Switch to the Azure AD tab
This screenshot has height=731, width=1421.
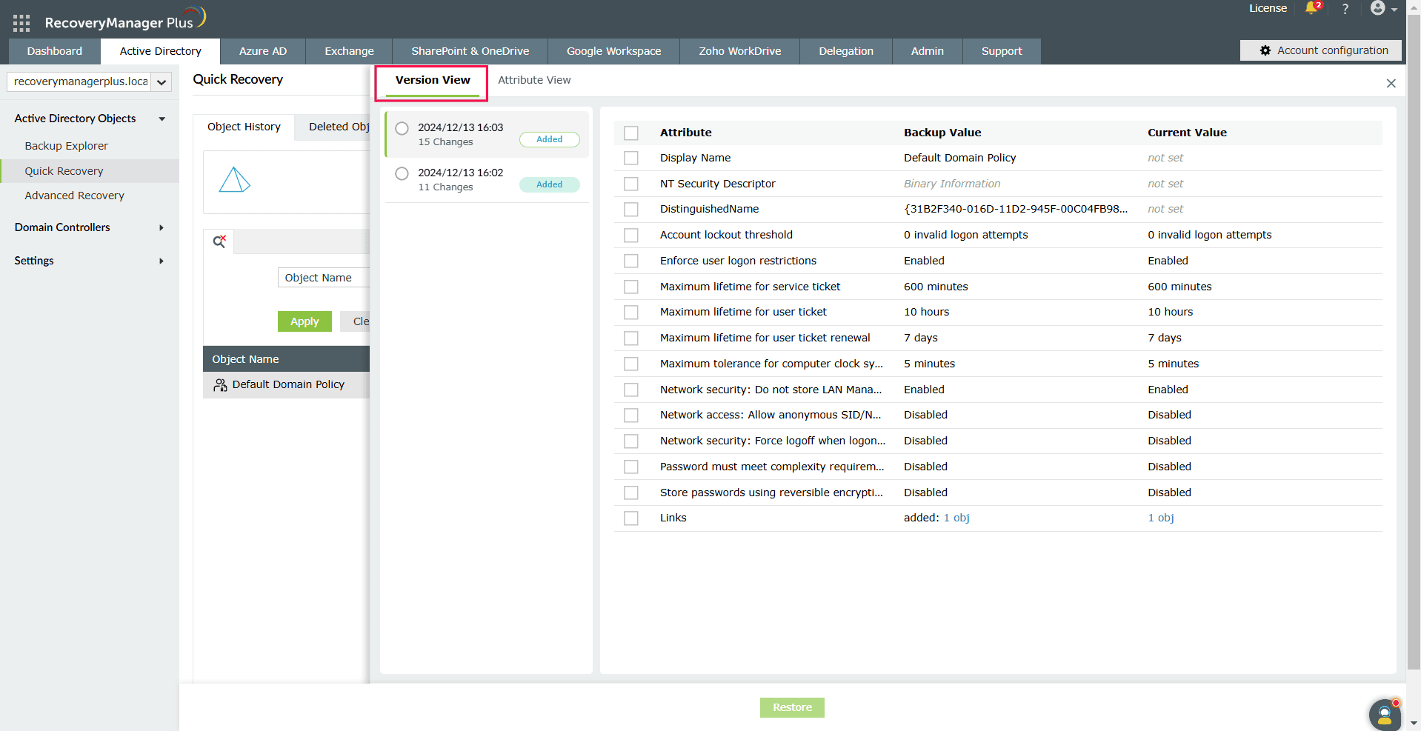pos(263,51)
